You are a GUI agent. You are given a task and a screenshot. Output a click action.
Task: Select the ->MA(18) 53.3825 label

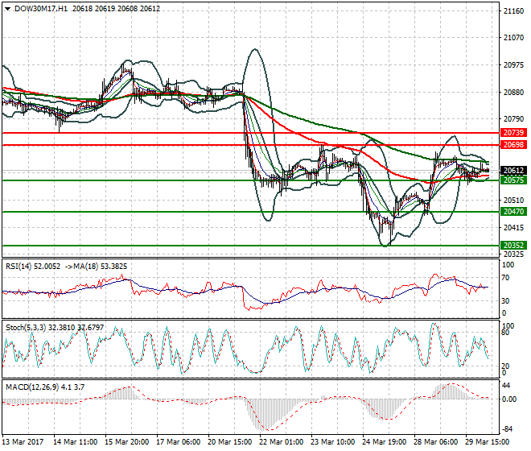pyautogui.click(x=95, y=267)
